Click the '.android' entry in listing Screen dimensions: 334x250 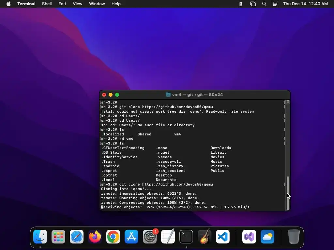110,166
